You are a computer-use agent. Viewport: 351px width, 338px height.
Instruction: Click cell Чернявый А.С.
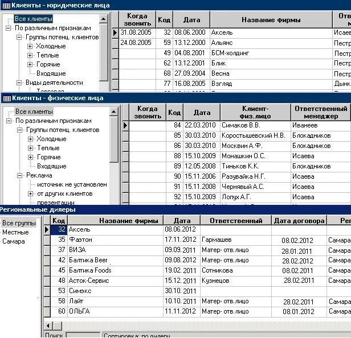pos(255,187)
